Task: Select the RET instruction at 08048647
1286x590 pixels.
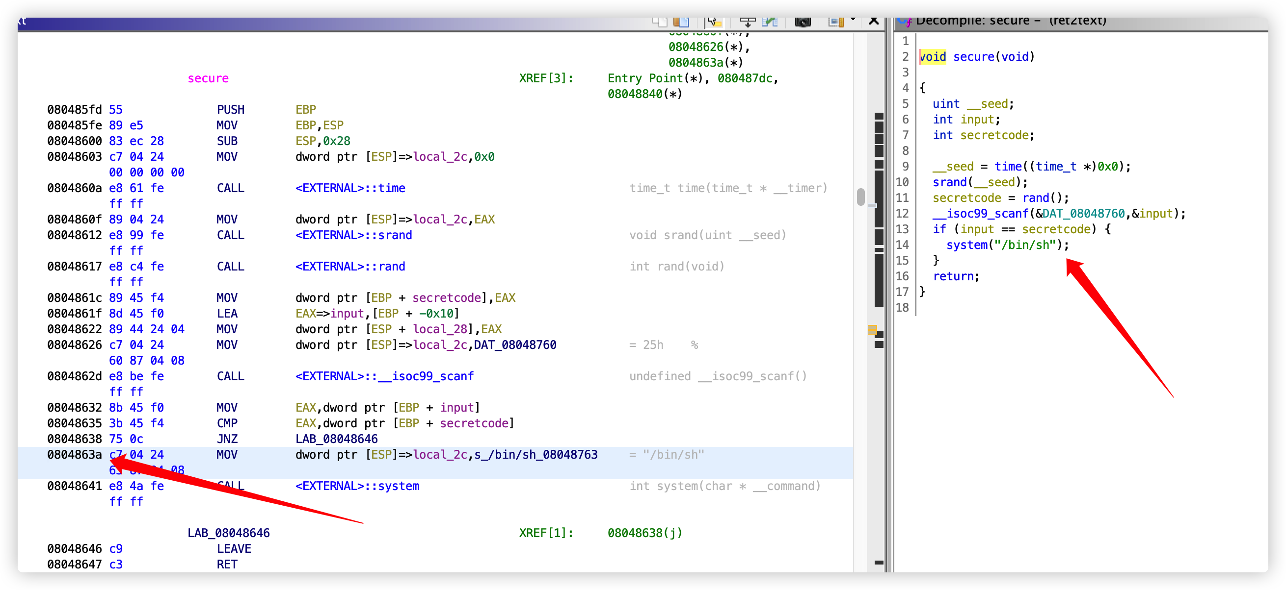Action: click(227, 565)
